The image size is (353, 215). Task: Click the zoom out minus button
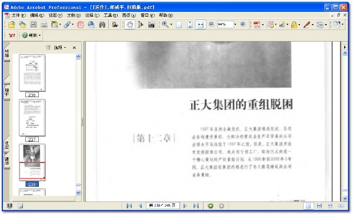[x=211, y=24]
